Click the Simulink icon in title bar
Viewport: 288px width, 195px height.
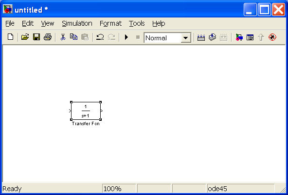click(x=8, y=9)
